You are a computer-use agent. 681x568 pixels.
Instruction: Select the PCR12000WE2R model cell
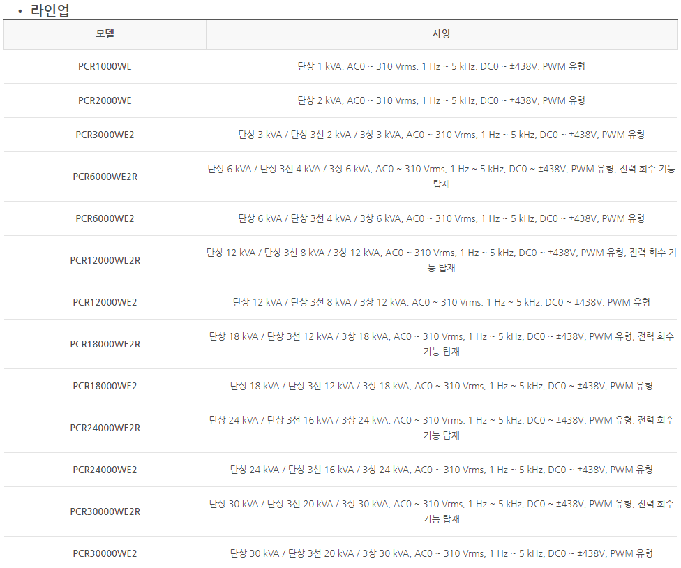105,260
